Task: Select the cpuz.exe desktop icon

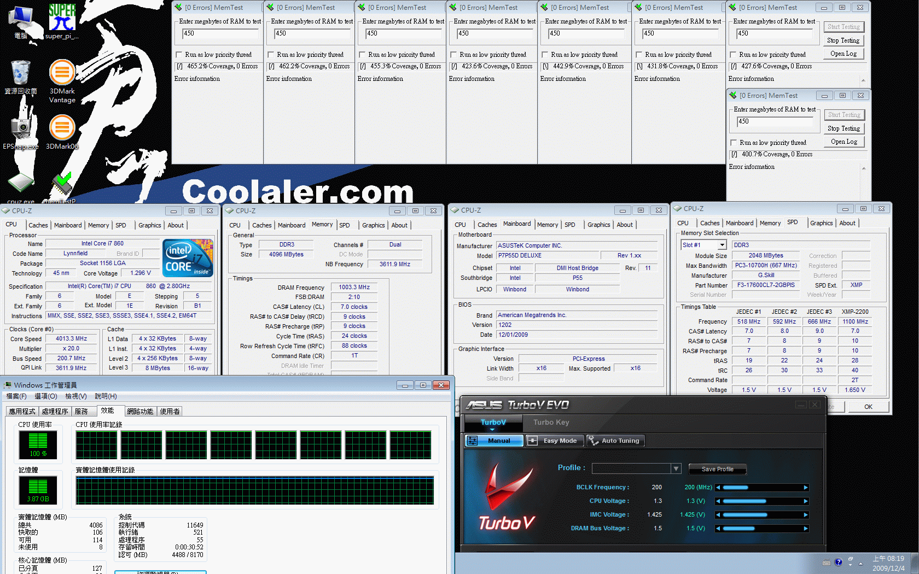Action: [x=21, y=189]
